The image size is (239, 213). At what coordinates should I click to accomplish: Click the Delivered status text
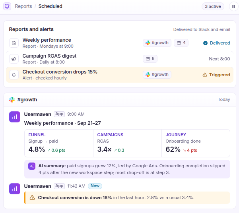220,43
